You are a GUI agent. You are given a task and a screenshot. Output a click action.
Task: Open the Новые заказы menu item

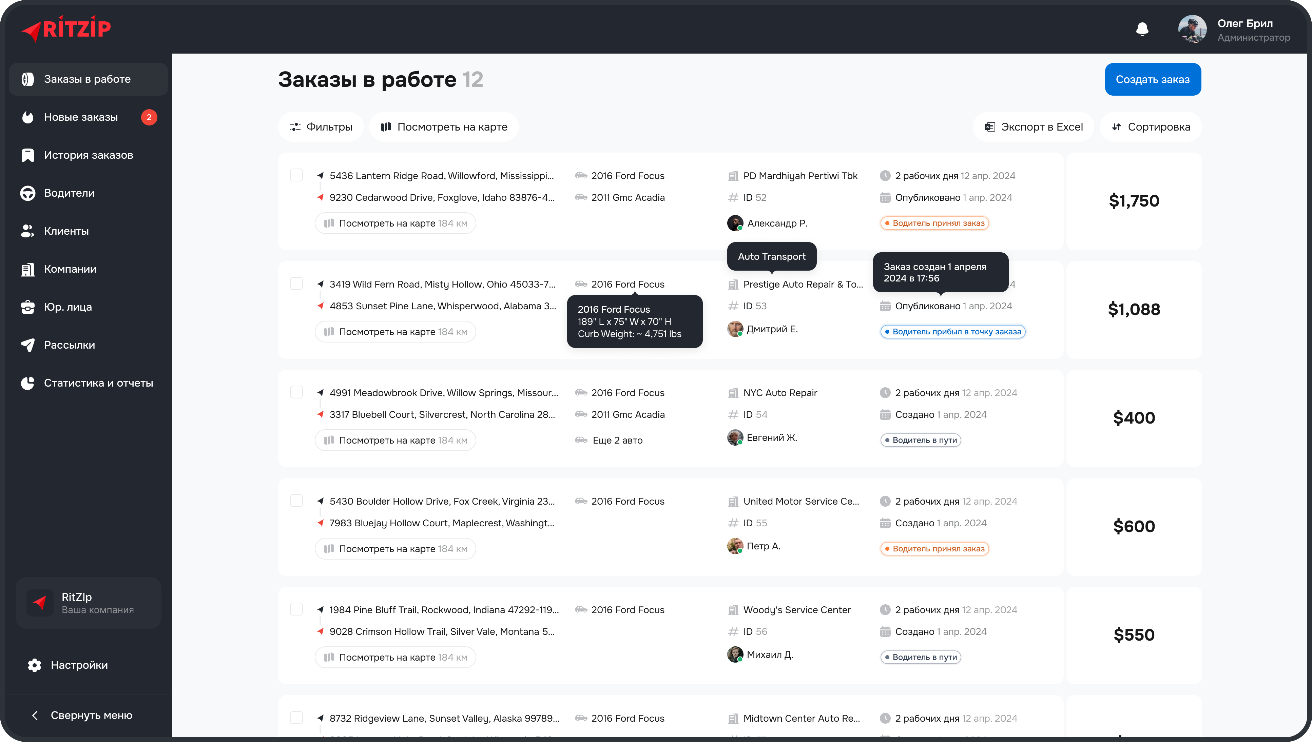point(88,117)
